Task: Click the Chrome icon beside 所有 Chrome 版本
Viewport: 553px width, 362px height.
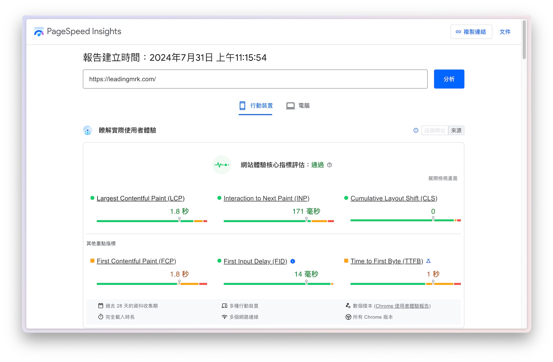Action: tap(348, 317)
